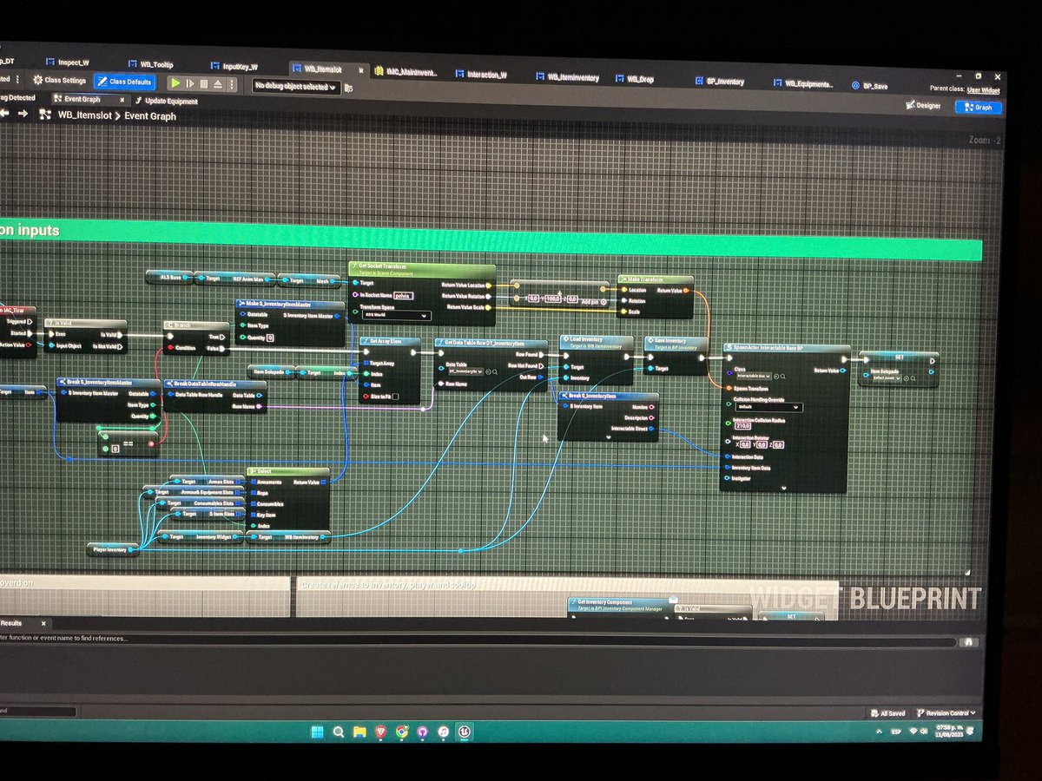Click the find references search field
This screenshot has height=781, width=1042.
click(478, 640)
